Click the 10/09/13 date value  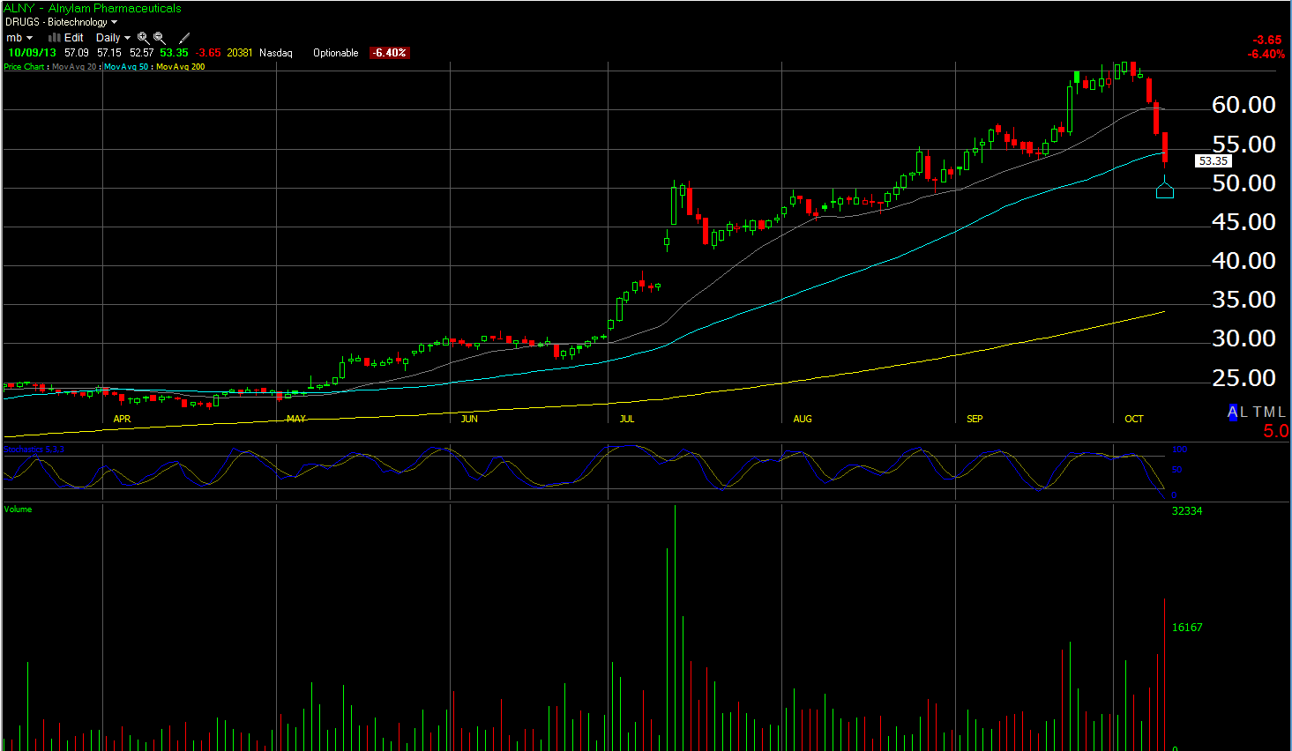(33, 53)
